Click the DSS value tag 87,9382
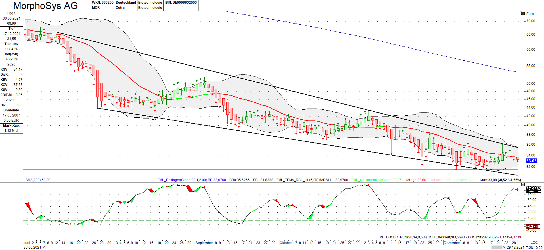This screenshot has height=250, width=544. pyautogui.click(x=533, y=189)
